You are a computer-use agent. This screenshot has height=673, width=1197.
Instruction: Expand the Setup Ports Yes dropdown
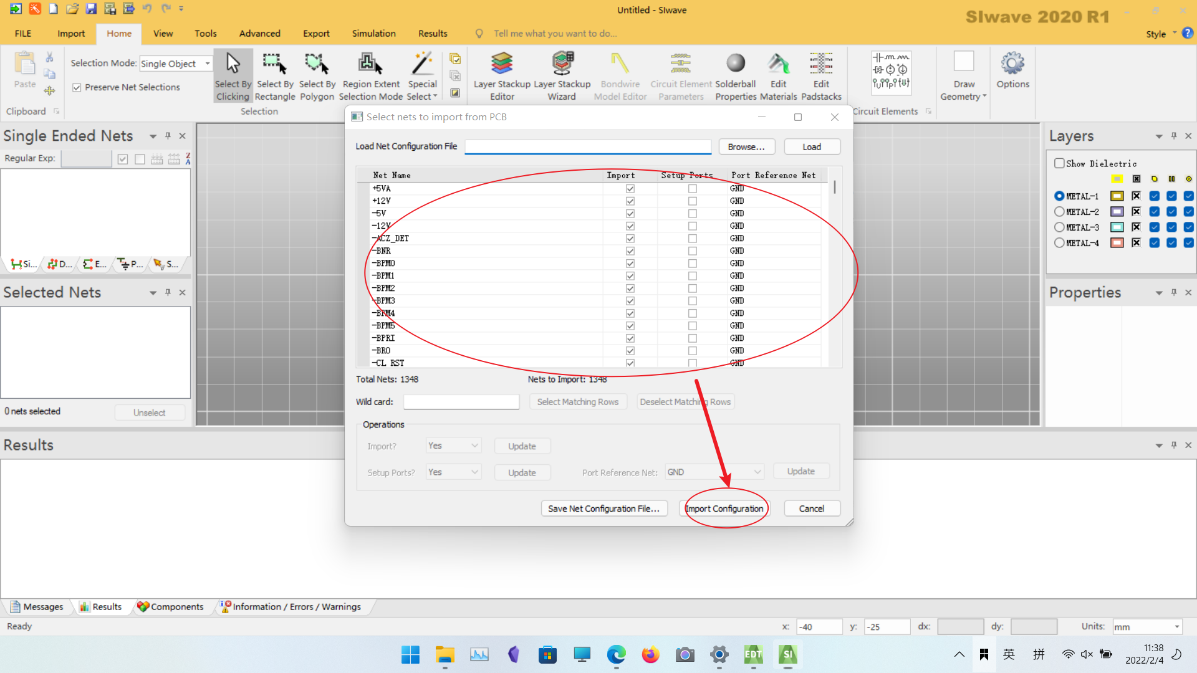474,472
